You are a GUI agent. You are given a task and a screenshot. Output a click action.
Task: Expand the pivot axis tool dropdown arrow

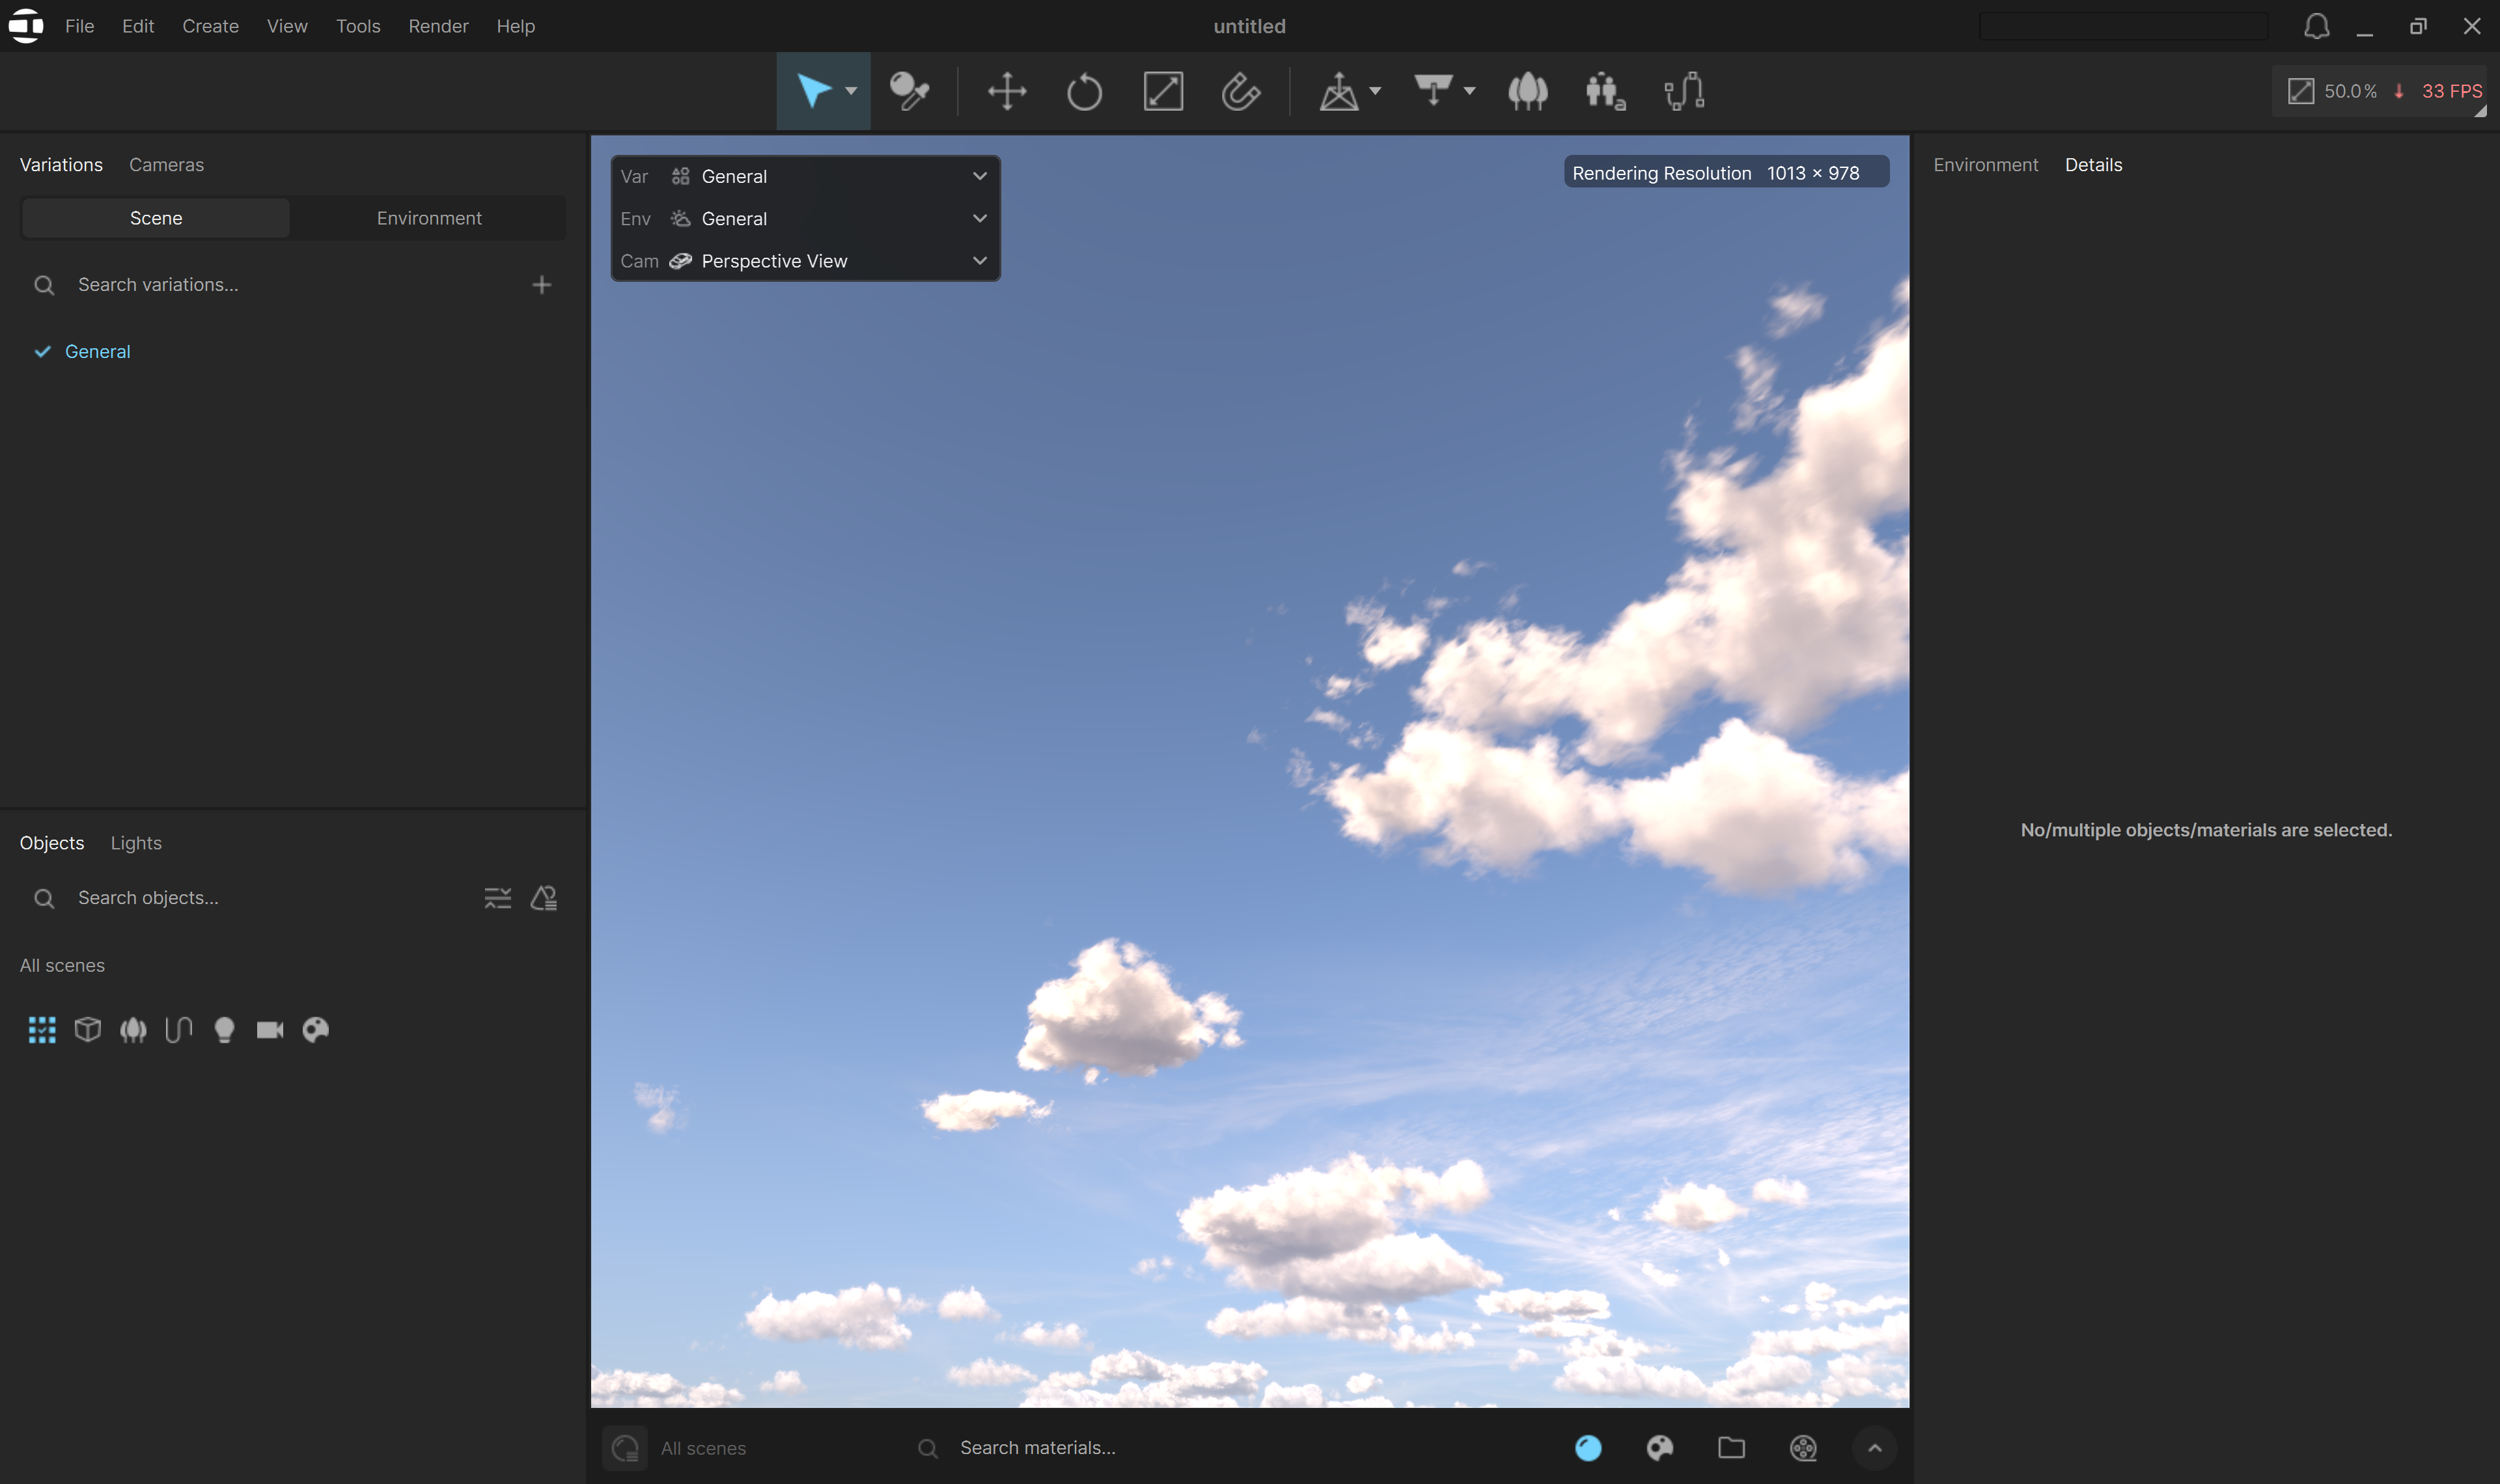click(1375, 91)
